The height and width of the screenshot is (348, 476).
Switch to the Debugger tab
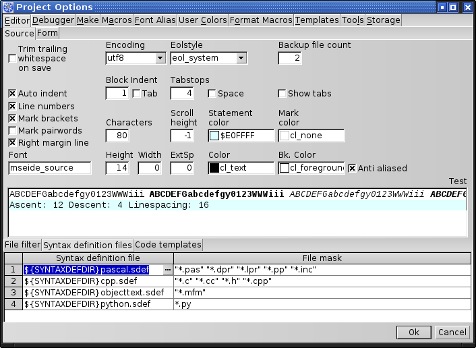point(53,20)
